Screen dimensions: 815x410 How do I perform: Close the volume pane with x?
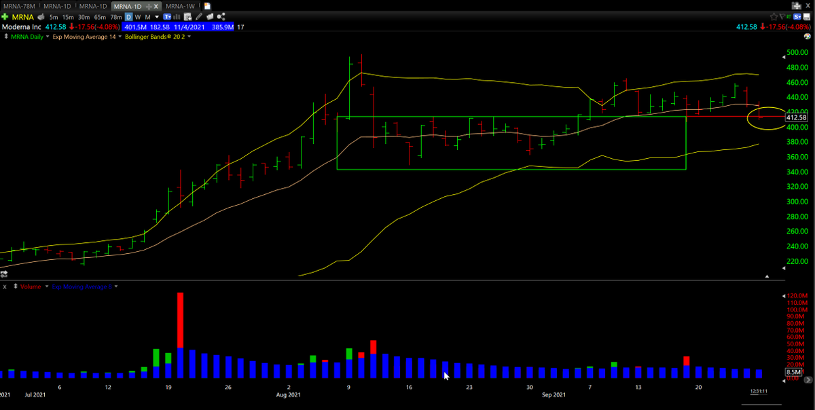click(5, 286)
